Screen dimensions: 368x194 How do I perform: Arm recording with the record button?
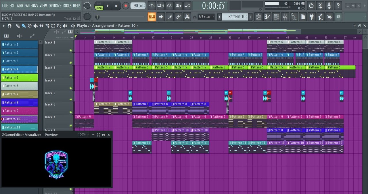(x=126, y=5)
